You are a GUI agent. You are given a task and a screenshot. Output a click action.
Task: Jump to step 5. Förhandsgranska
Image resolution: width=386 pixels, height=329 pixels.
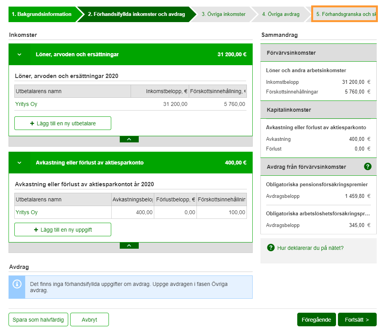345,14
